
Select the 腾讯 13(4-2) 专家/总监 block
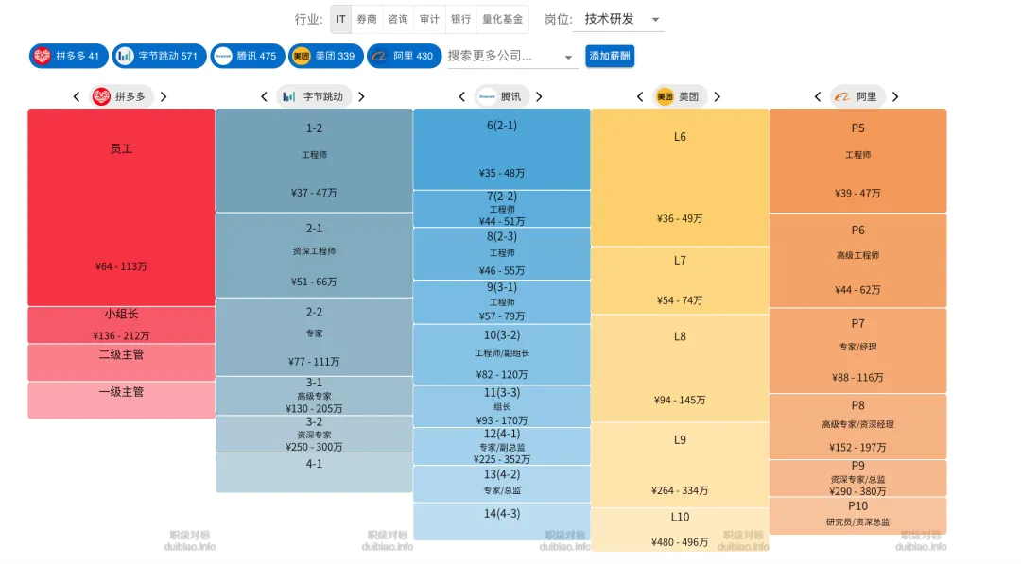[x=501, y=484]
